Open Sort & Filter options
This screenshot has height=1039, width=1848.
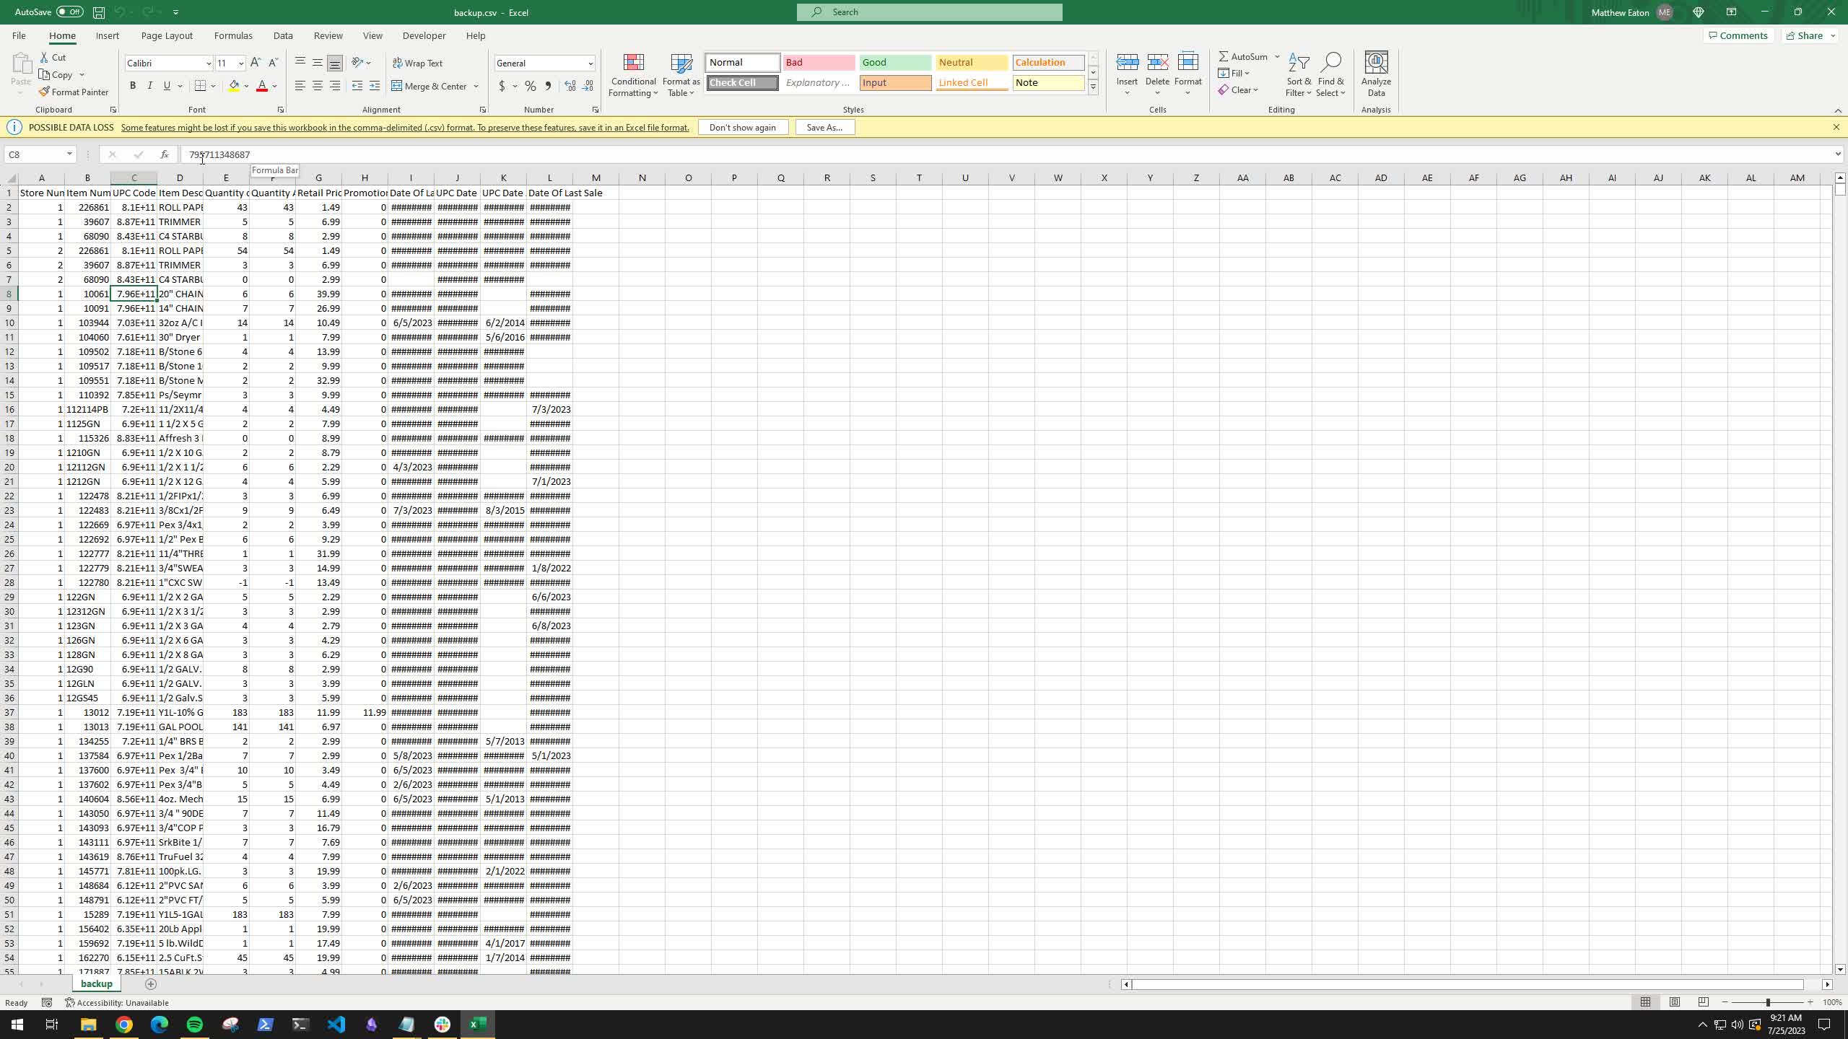1298,74
